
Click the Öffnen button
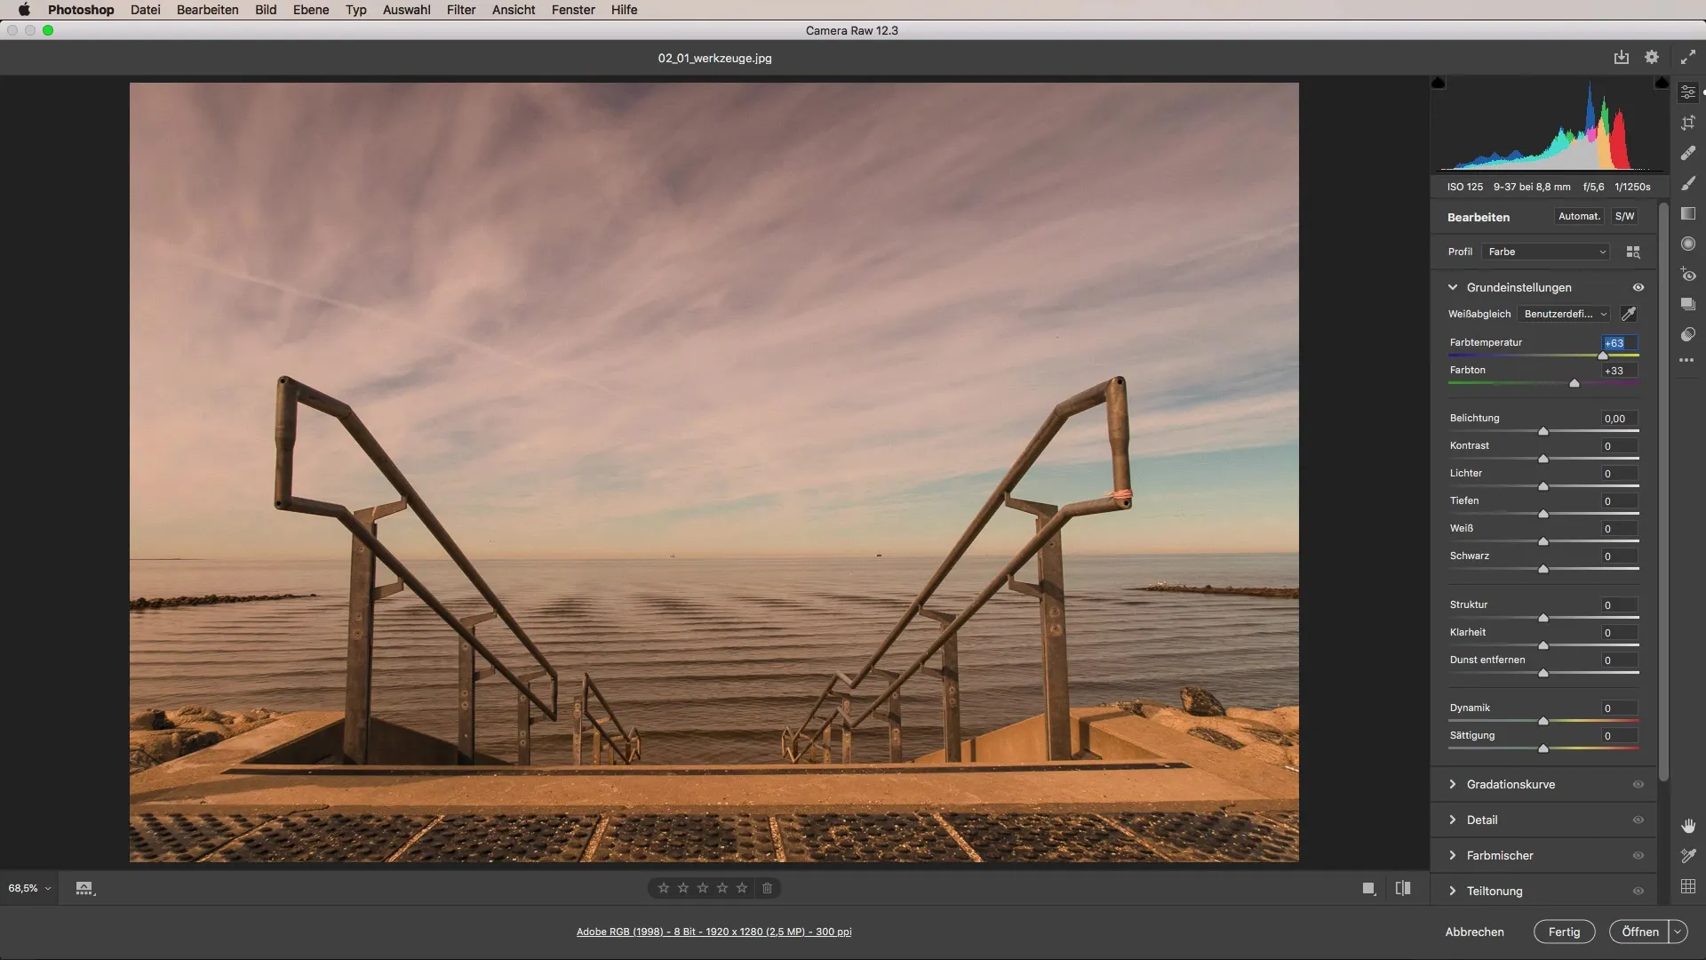click(x=1640, y=932)
